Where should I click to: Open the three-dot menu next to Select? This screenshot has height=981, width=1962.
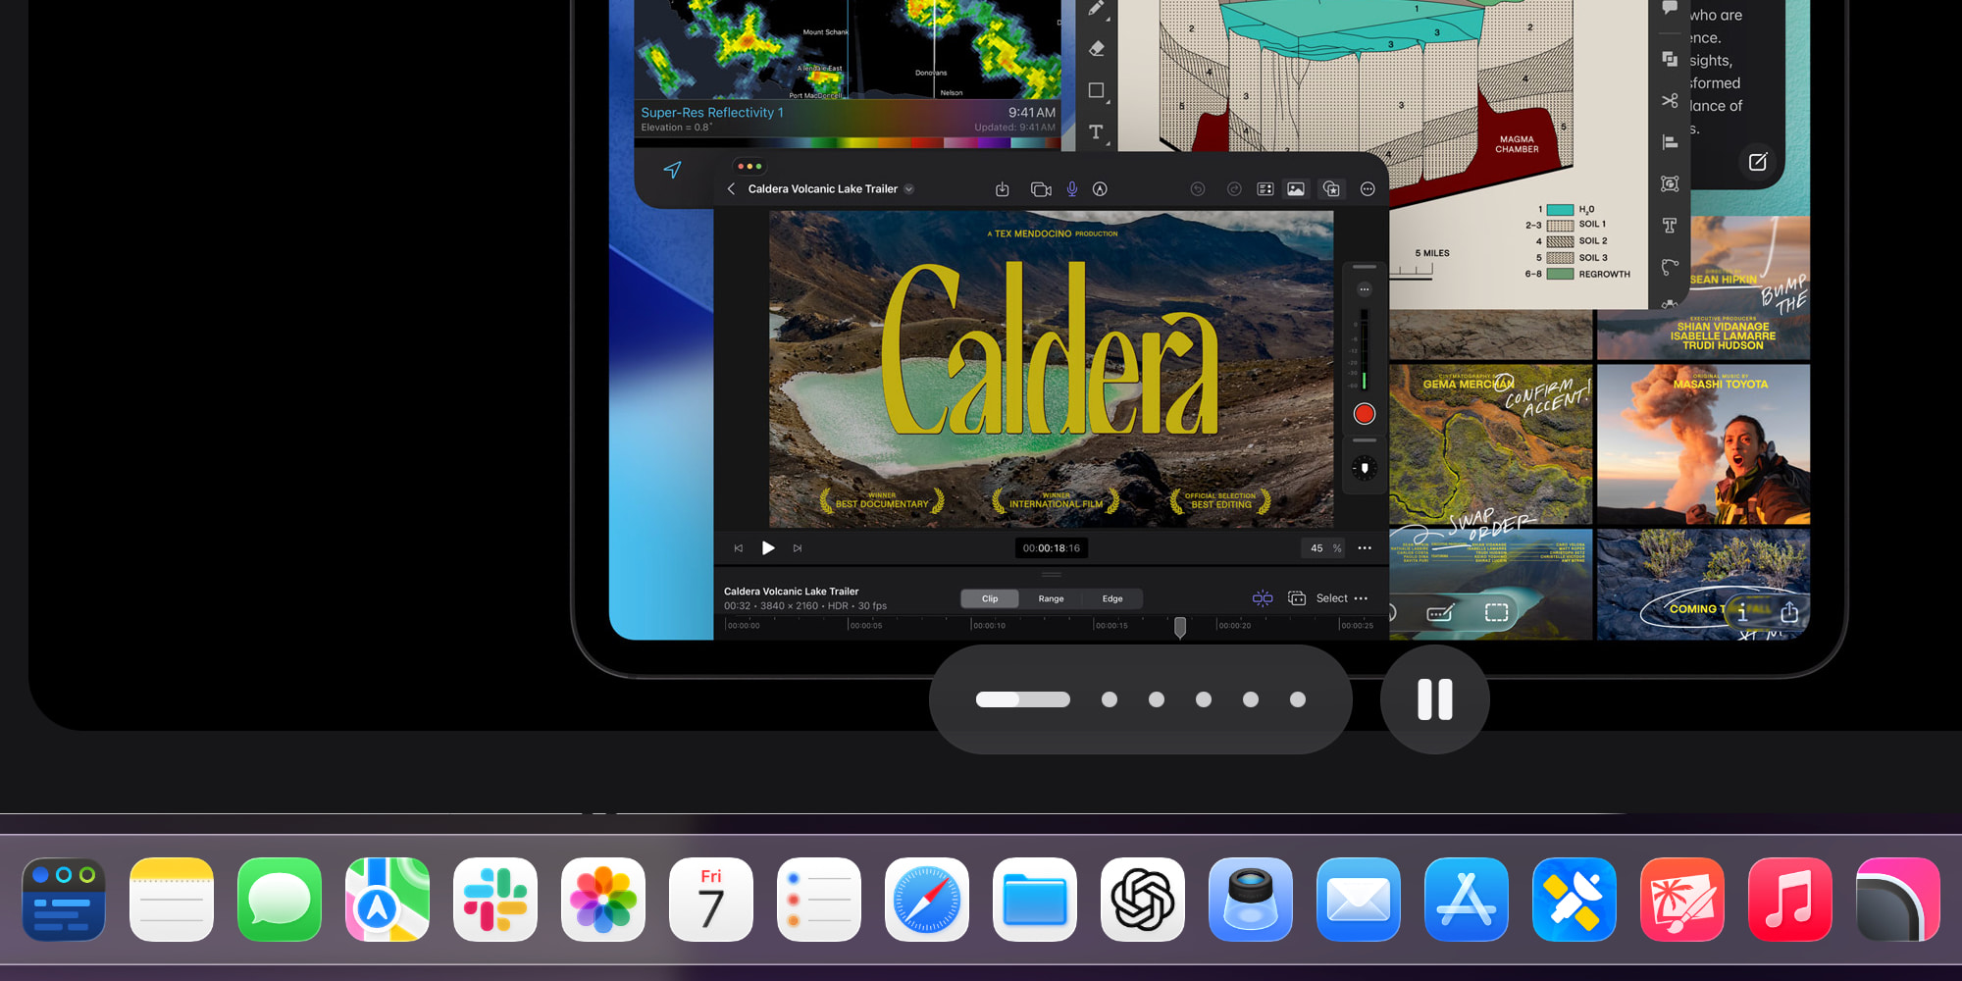1362,597
